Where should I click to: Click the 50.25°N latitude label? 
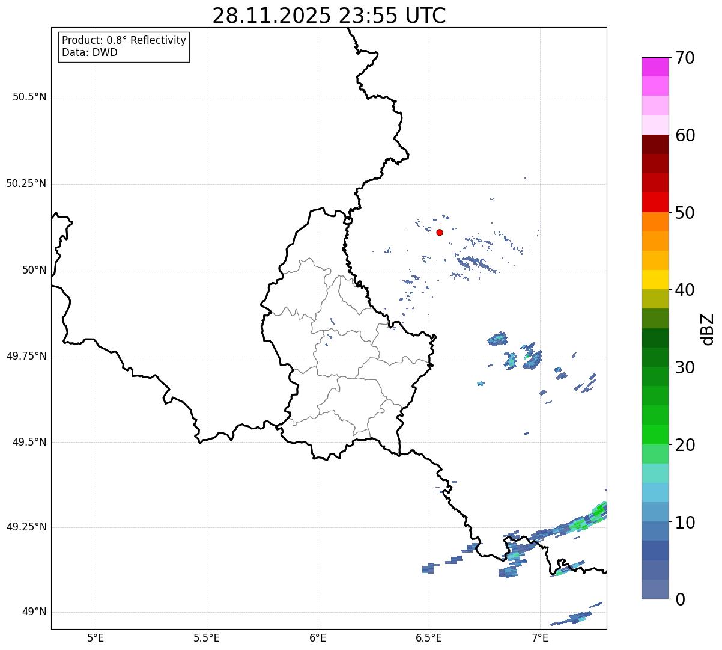point(26,183)
